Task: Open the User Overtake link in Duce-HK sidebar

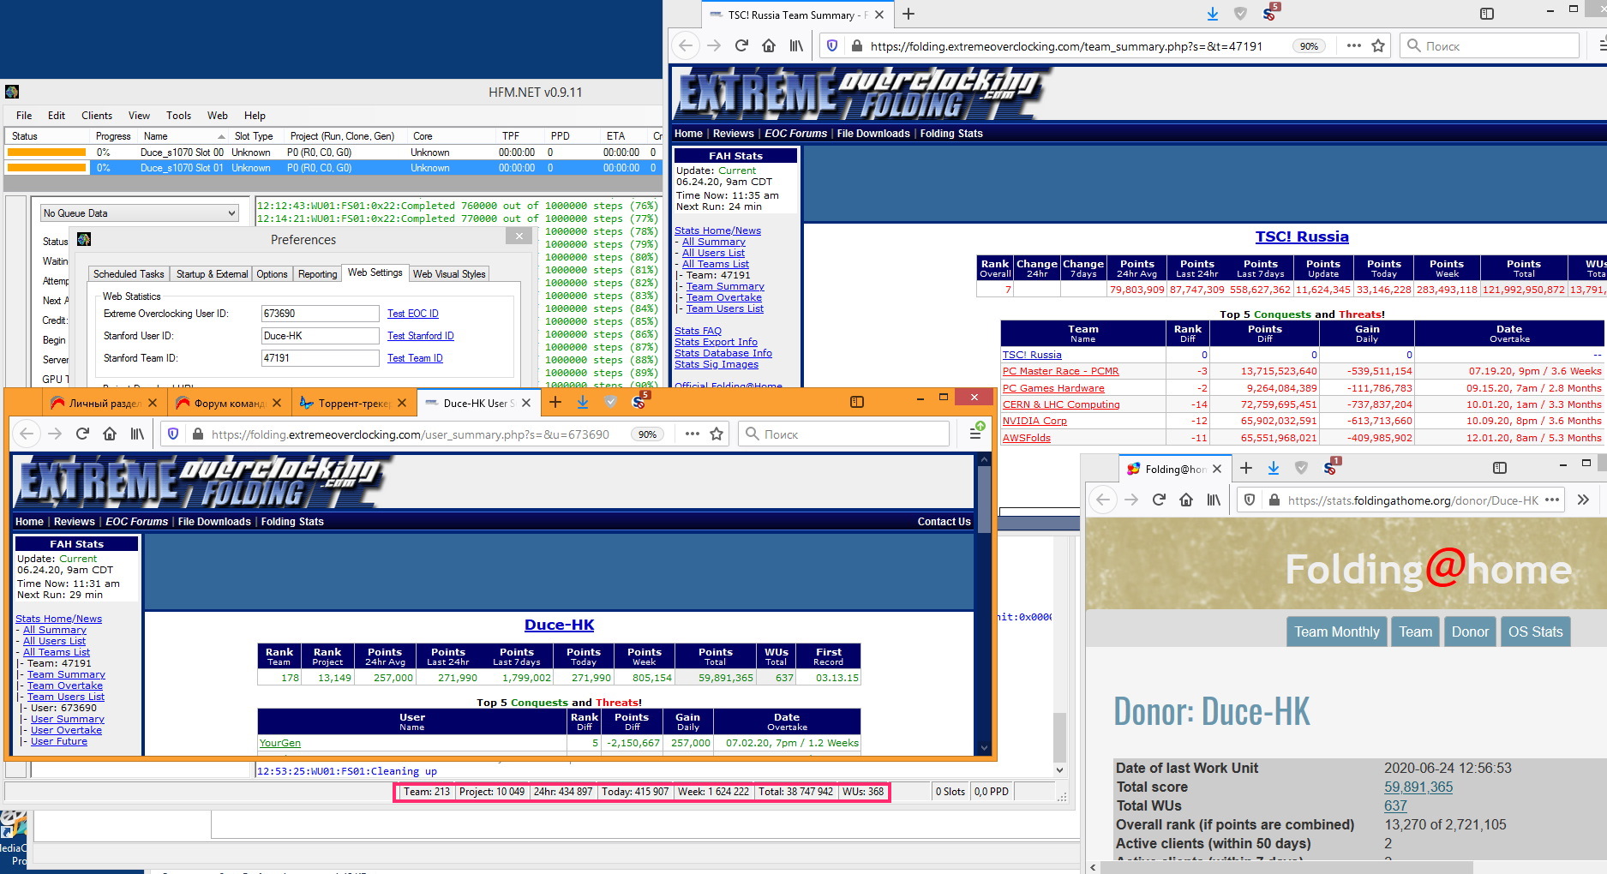Action: [x=66, y=730]
